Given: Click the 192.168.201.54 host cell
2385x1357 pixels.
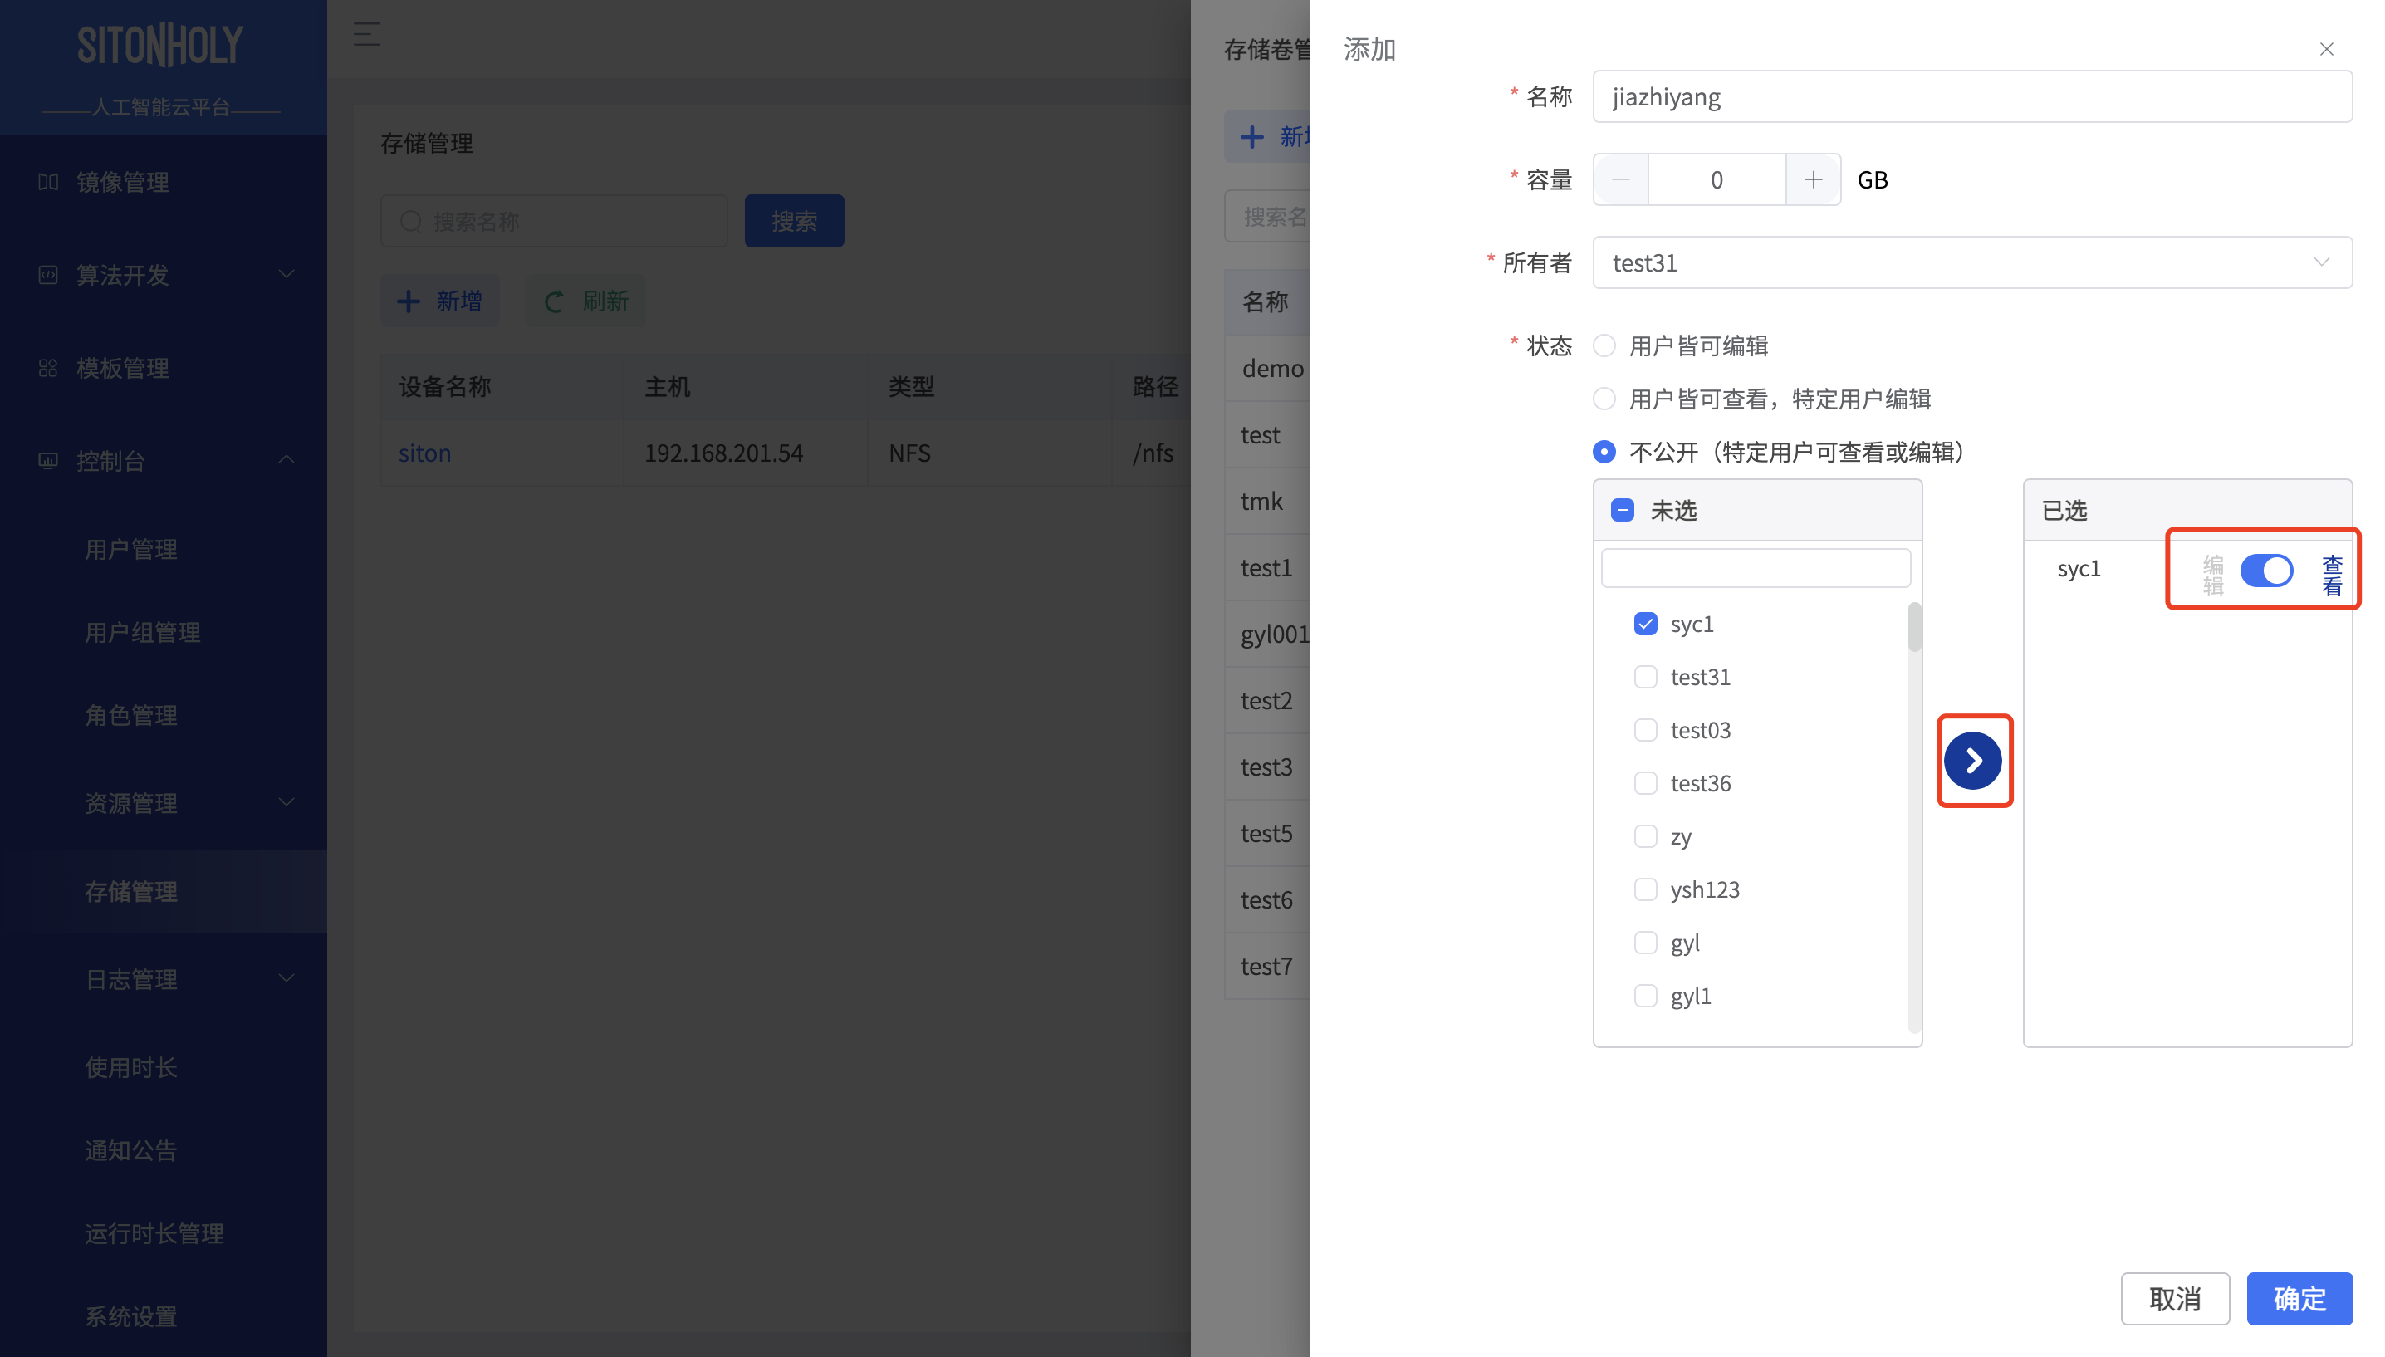Looking at the screenshot, I should point(723,453).
